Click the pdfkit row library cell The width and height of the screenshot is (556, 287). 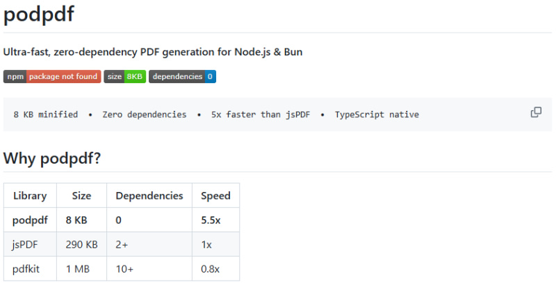coord(26,268)
